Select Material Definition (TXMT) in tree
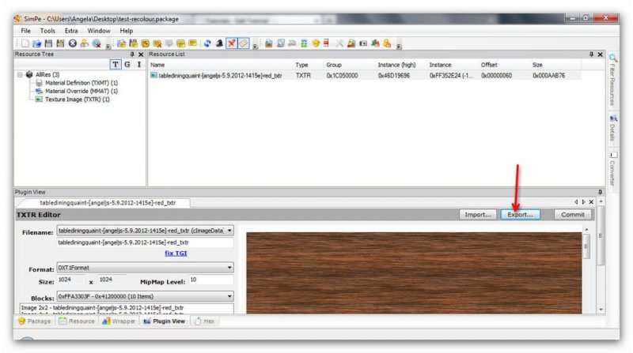Screen dimensions: 633x353 (81, 83)
